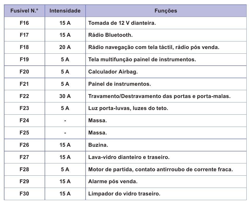Select the F25 fuse number cell
Viewport: 250px width, 203px height.
coord(24,133)
